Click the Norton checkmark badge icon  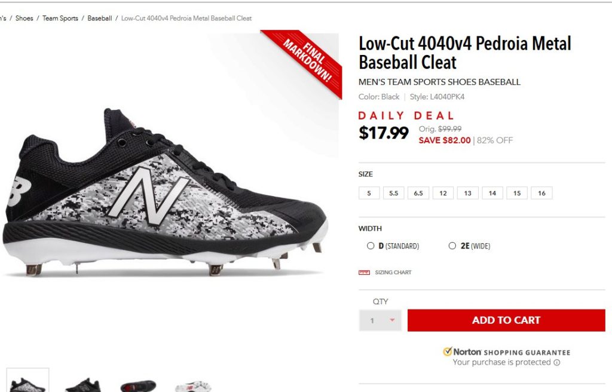447,352
